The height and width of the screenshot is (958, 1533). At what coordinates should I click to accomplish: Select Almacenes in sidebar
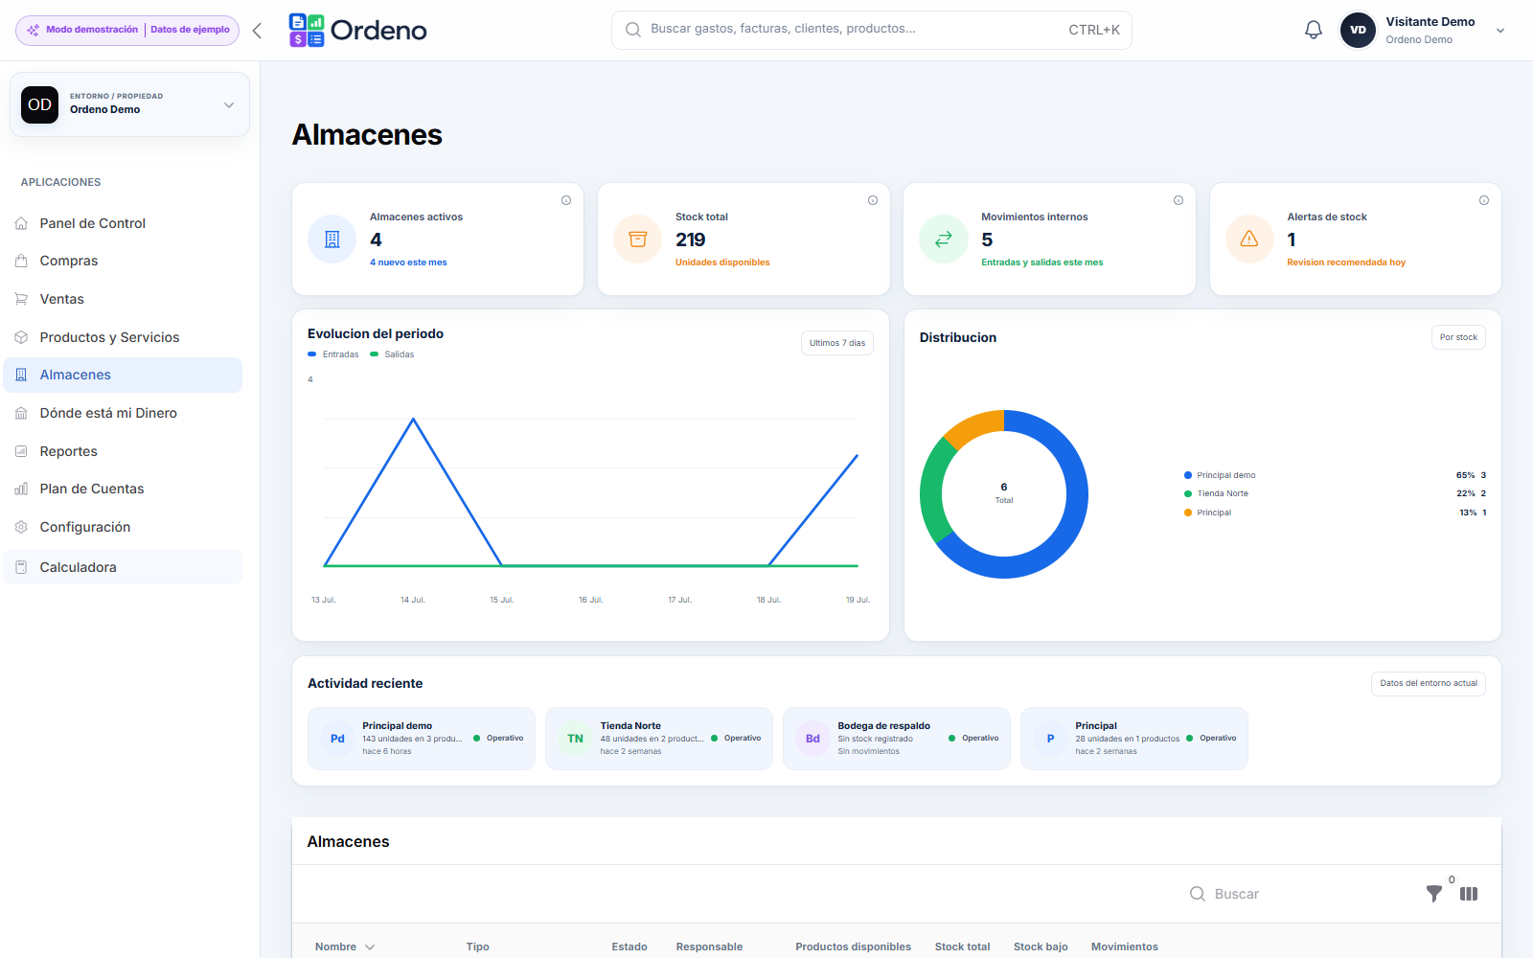tap(123, 375)
